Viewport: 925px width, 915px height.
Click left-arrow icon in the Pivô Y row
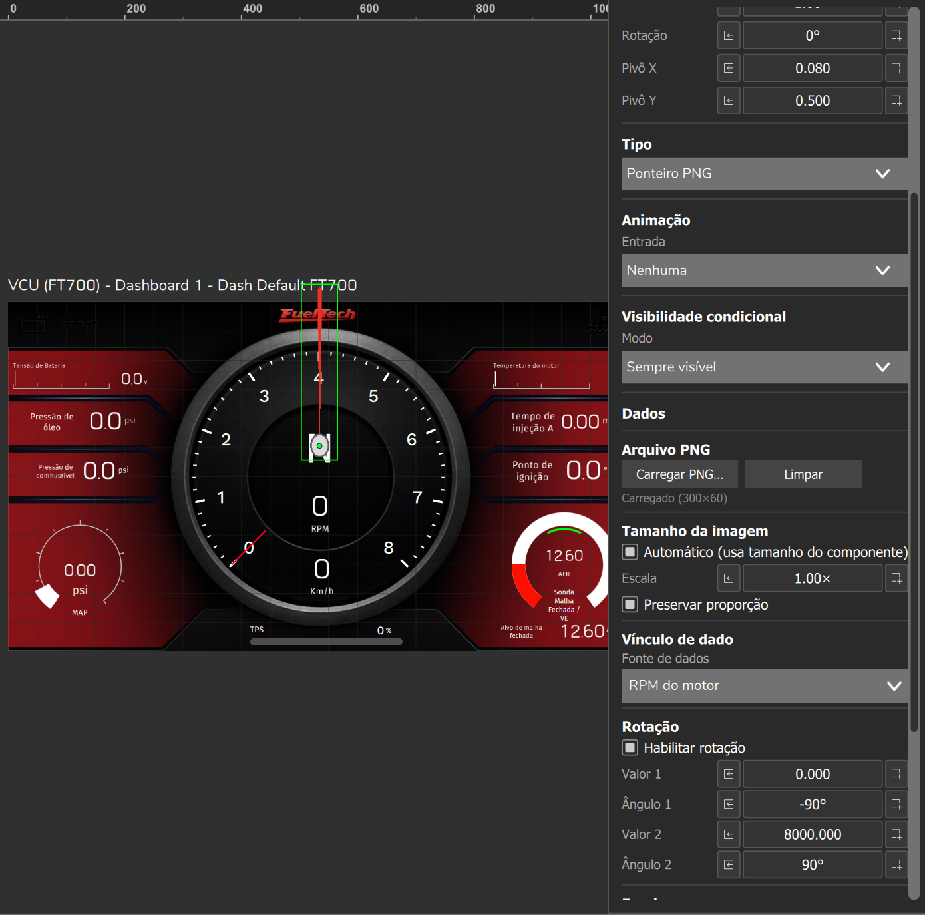tap(729, 100)
